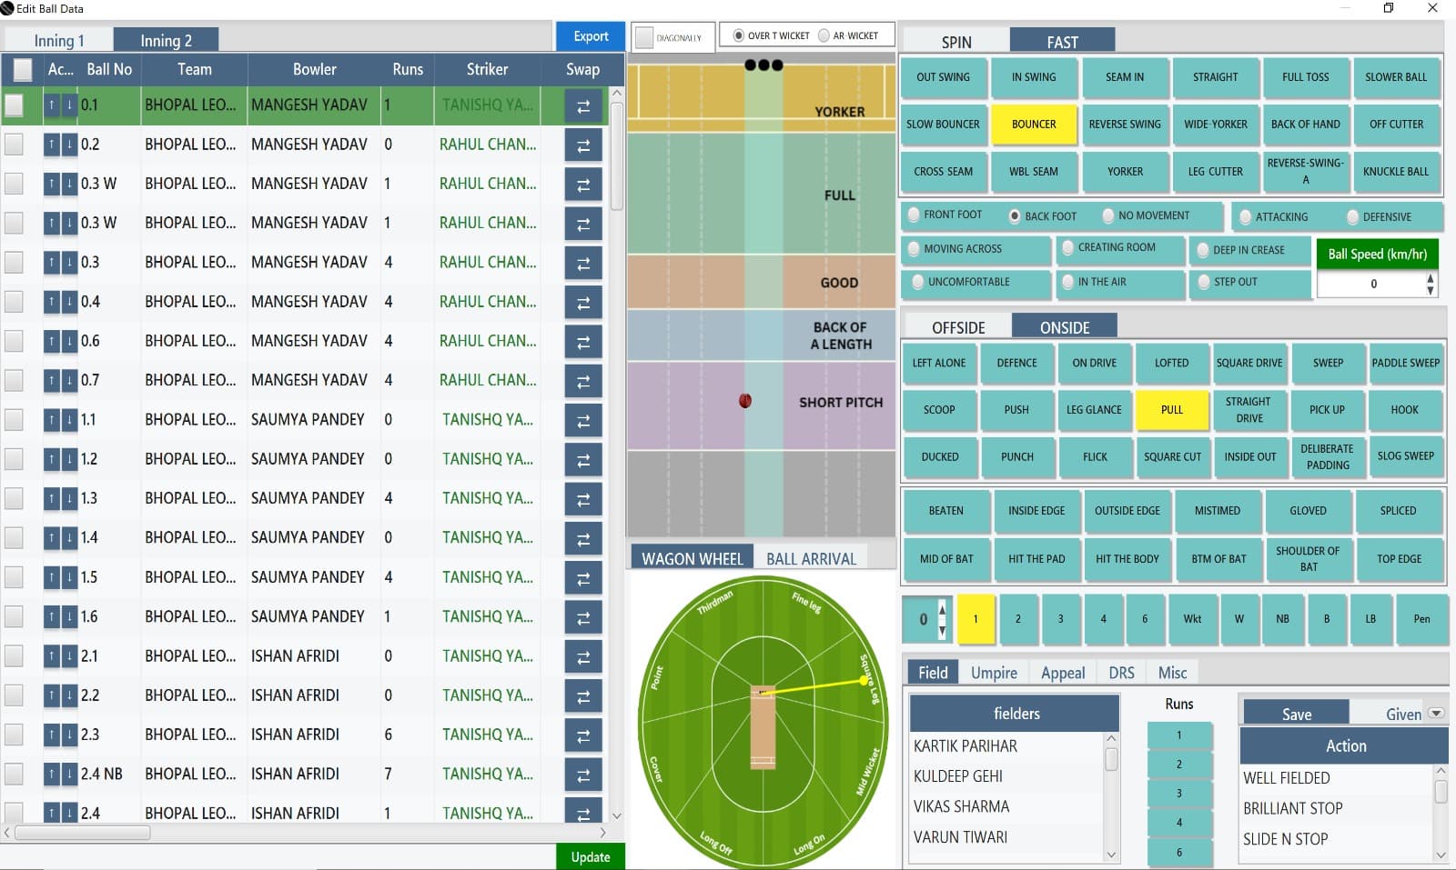Mark the ball with the Wkt button
1456x870 pixels.
(1192, 619)
